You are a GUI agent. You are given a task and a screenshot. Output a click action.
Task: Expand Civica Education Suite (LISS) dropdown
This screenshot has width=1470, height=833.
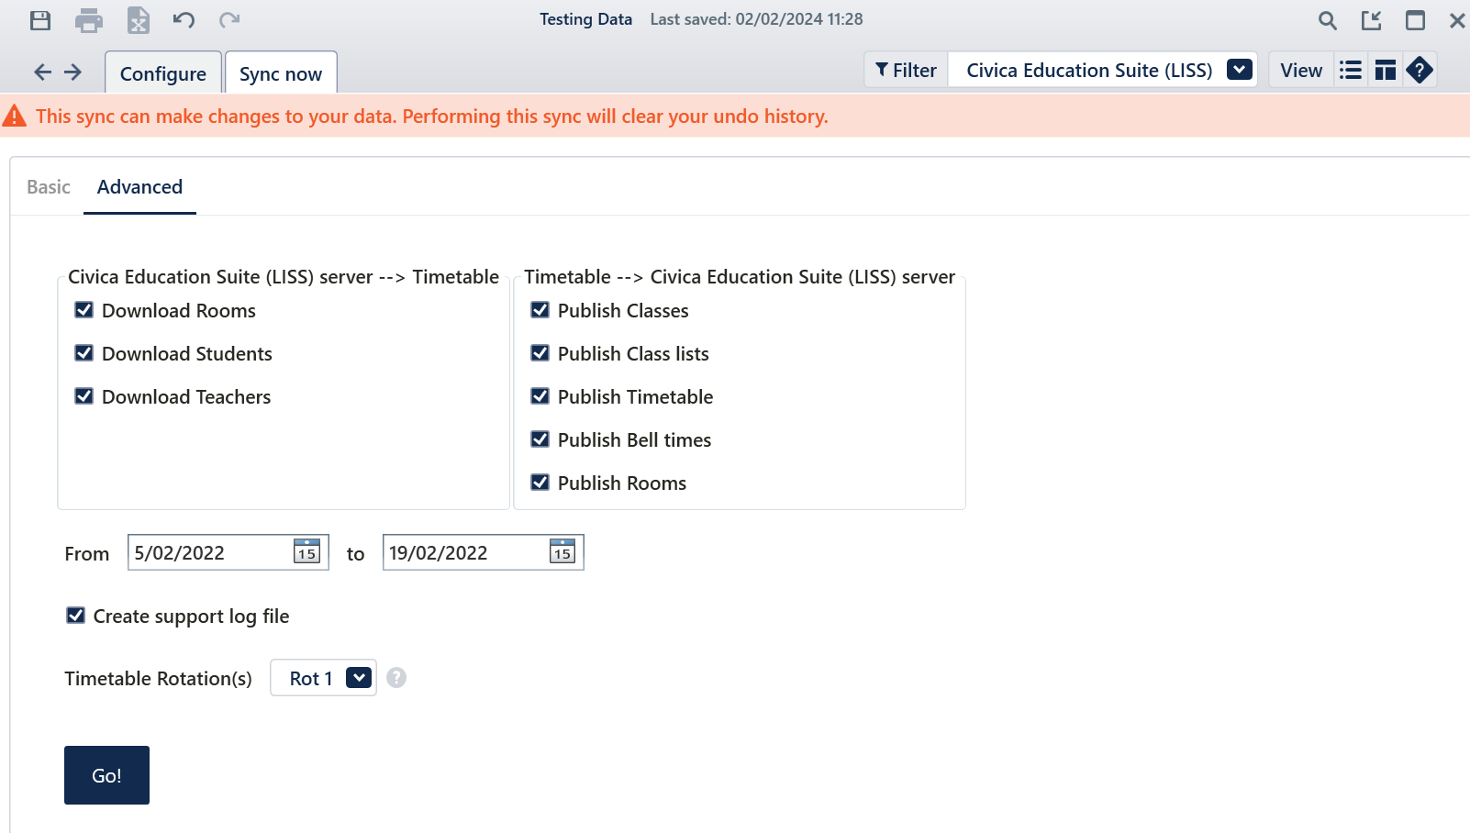click(x=1239, y=70)
